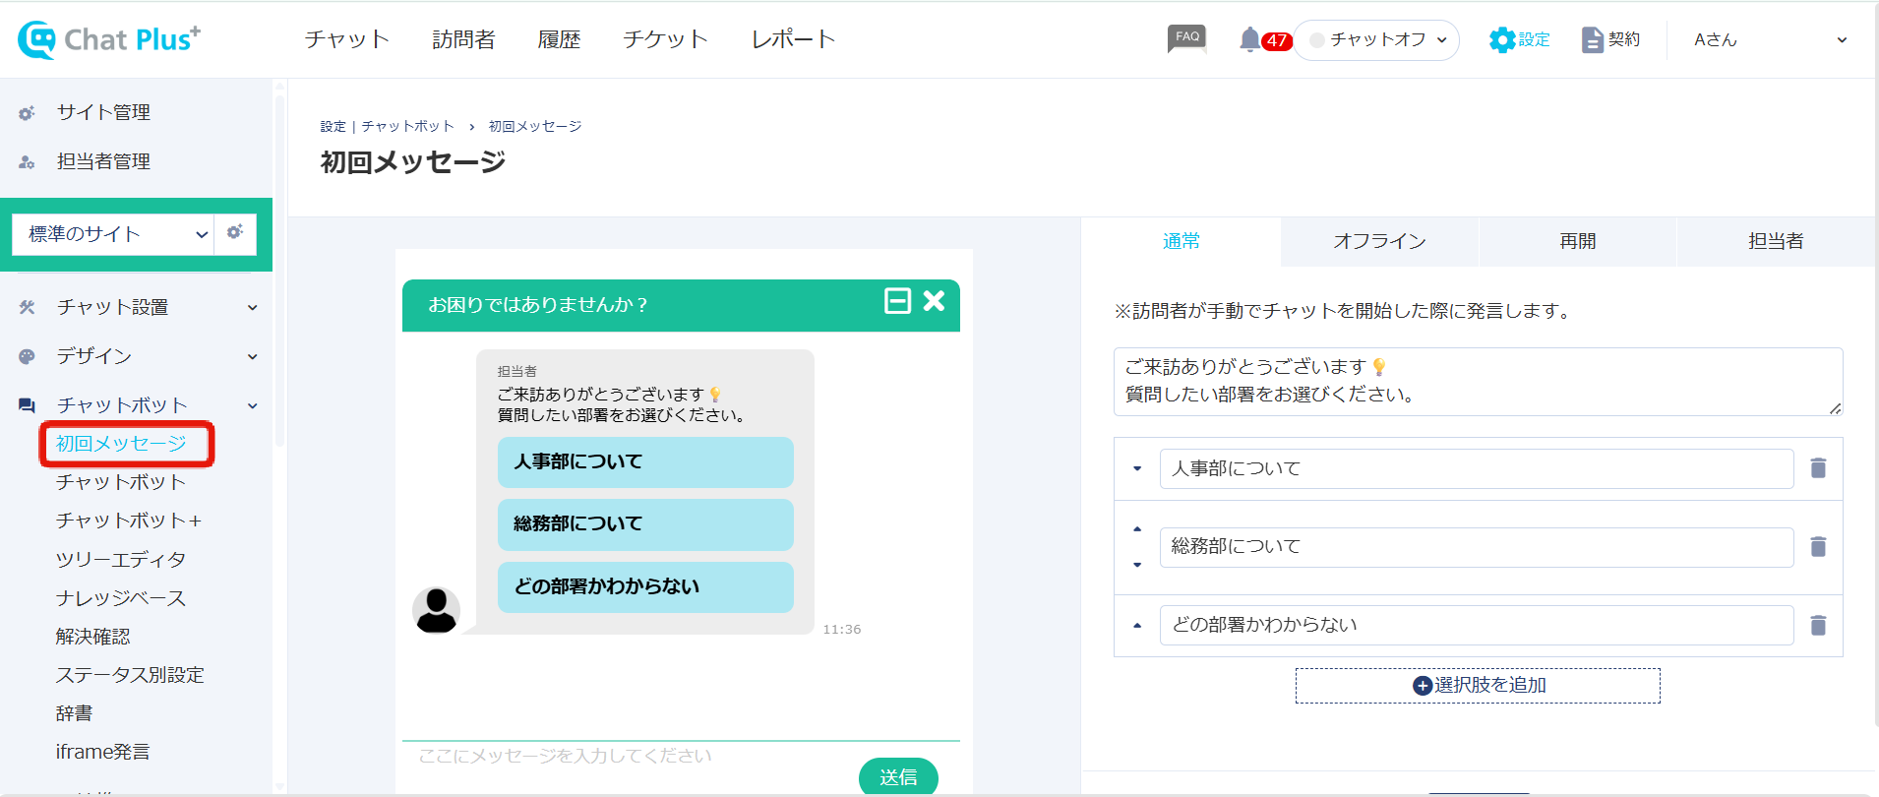Focus the chat preview message input

[x=630, y=756]
